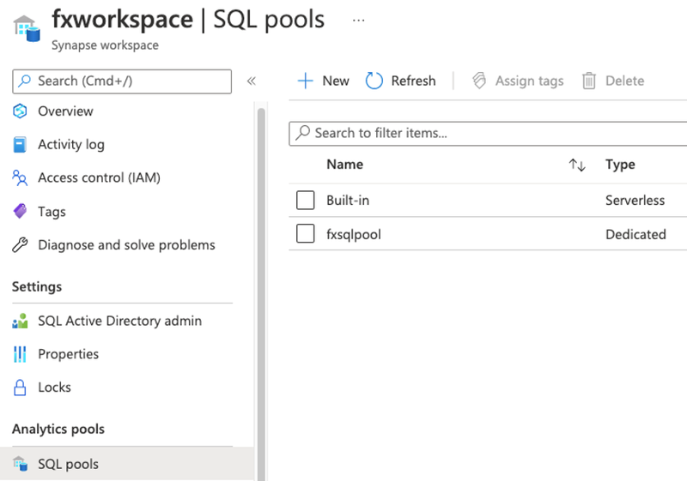The height and width of the screenshot is (481, 687).
Task: Click the New button label
Action: [x=336, y=81]
